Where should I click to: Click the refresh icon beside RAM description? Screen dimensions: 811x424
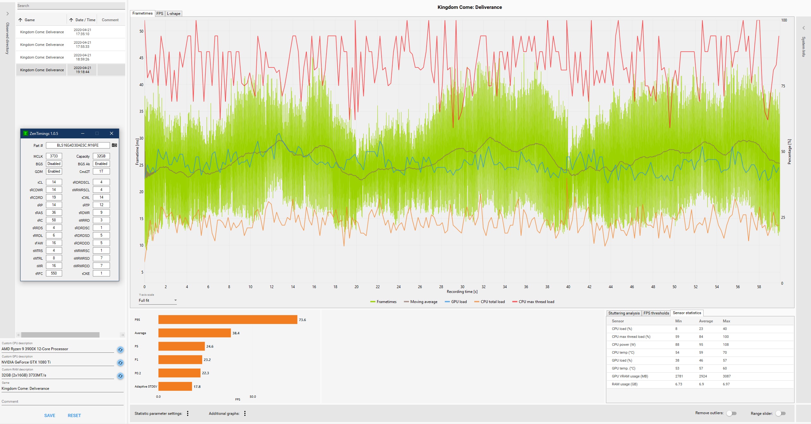[120, 376]
